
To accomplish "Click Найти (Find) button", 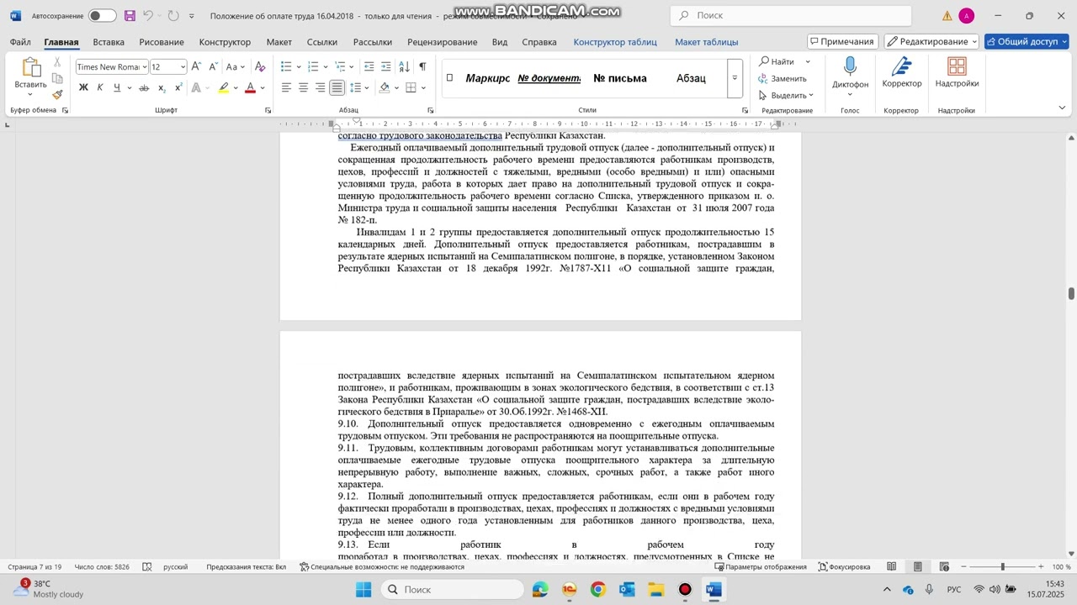I will tap(777, 61).
